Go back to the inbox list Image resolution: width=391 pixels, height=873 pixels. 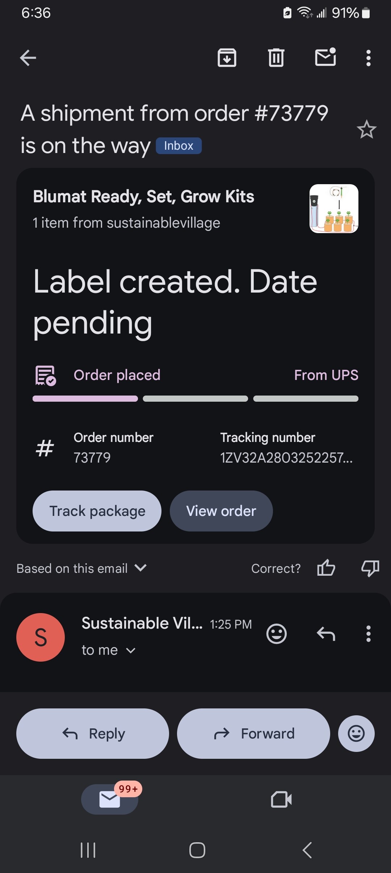[28, 58]
